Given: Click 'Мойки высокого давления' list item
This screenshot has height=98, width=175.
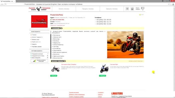Looking at the screenshot, I should click(60, 52).
